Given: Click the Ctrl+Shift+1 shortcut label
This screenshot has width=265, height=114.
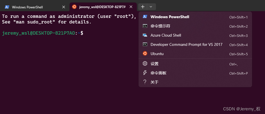Looking at the screenshot, I should coord(238,17).
